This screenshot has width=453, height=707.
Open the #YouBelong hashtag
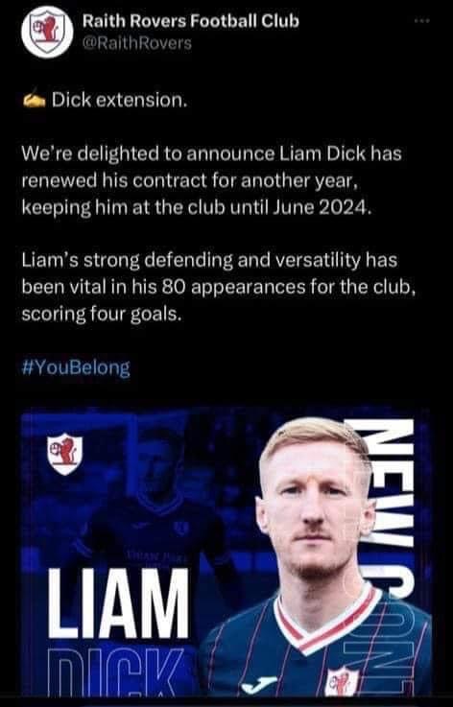pyautogui.click(x=76, y=368)
